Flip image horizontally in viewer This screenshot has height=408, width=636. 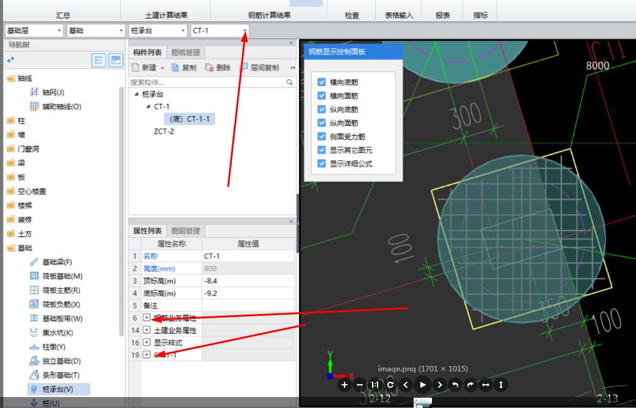click(486, 385)
